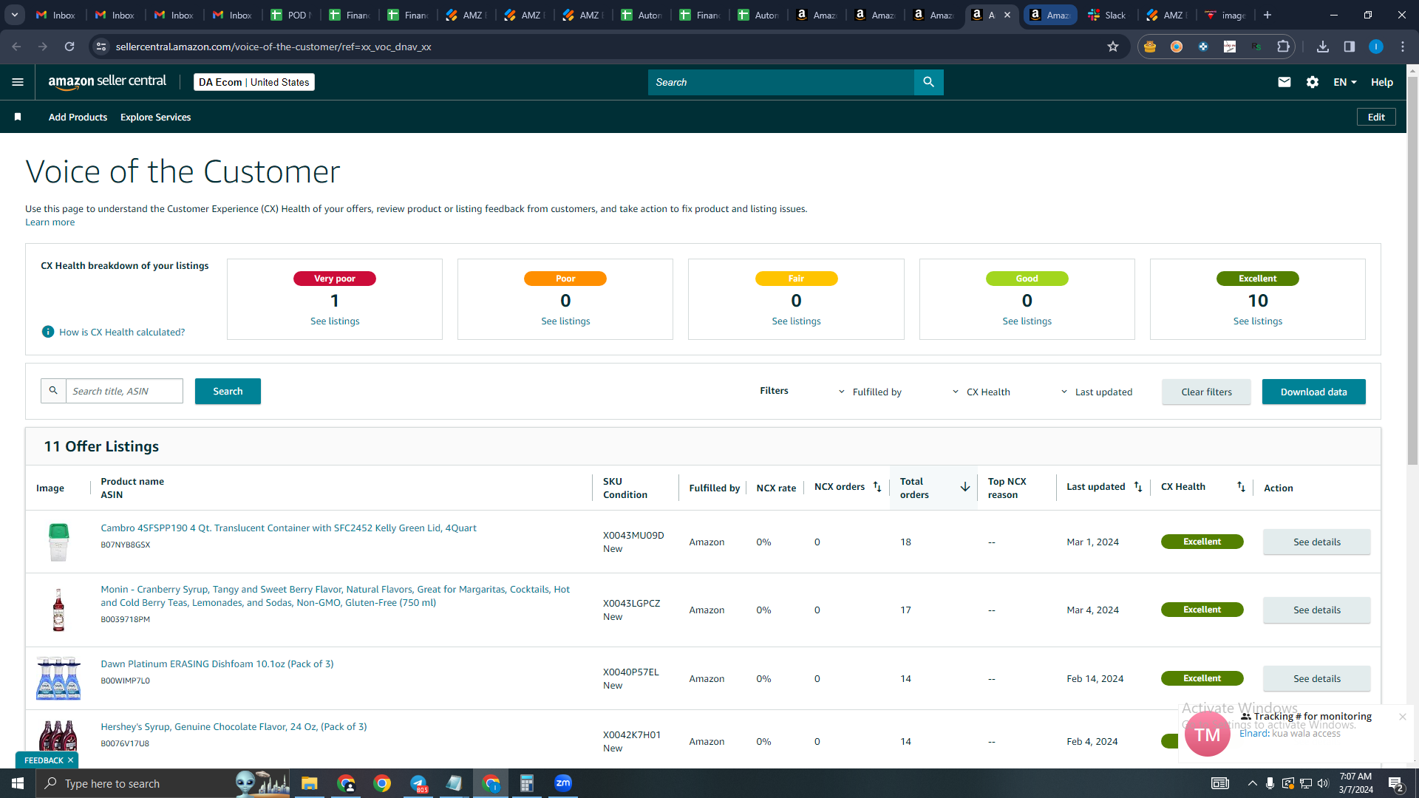Open Windows Start menu
The height and width of the screenshot is (798, 1419).
click(x=18, y=783)
